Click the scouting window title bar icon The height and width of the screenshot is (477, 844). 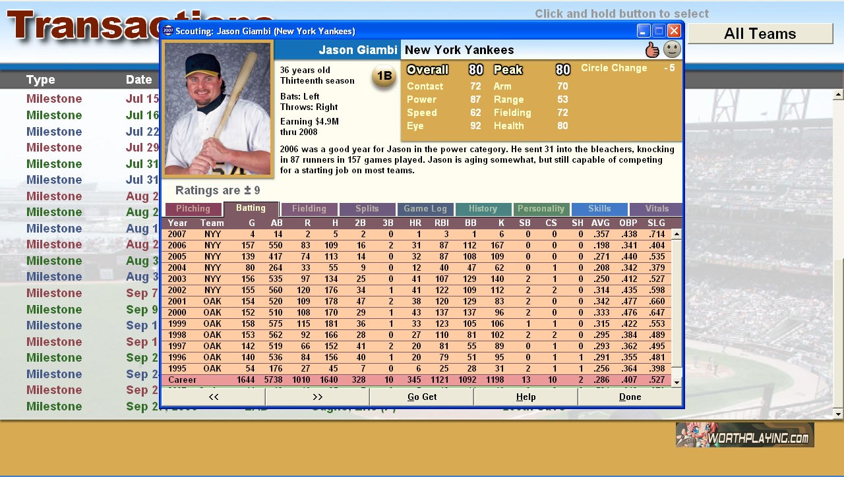coord(168,31)
